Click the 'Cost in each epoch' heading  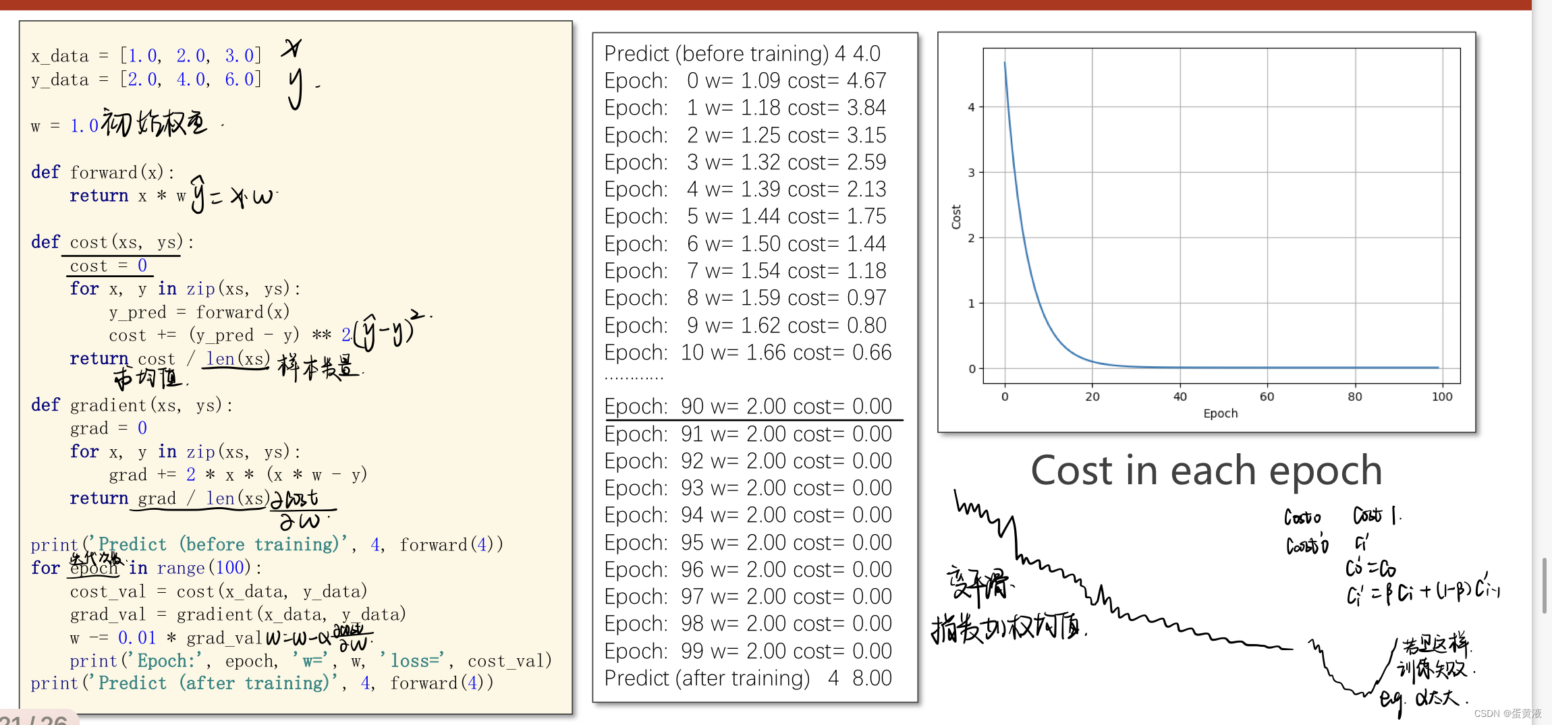pyautogui.click(x=1207, y=470)
